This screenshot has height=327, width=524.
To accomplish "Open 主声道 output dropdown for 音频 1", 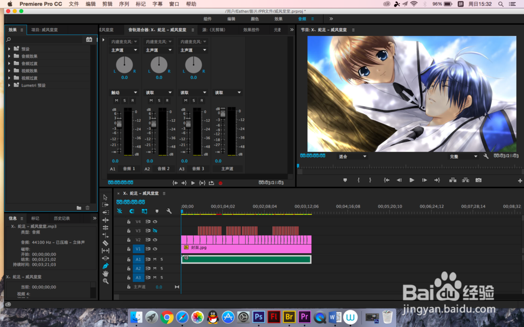I will [x=124, y=50].
